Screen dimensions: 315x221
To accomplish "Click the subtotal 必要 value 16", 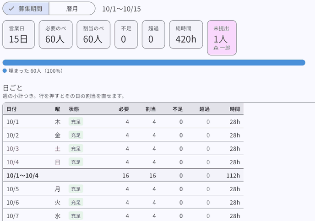I will pos(126,176).
